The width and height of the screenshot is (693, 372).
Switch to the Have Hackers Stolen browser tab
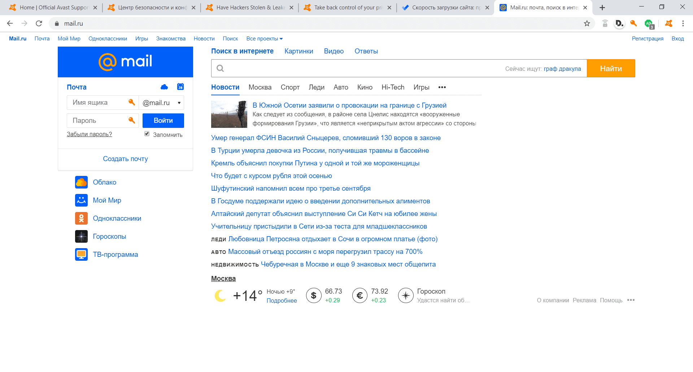pos(250,8)
